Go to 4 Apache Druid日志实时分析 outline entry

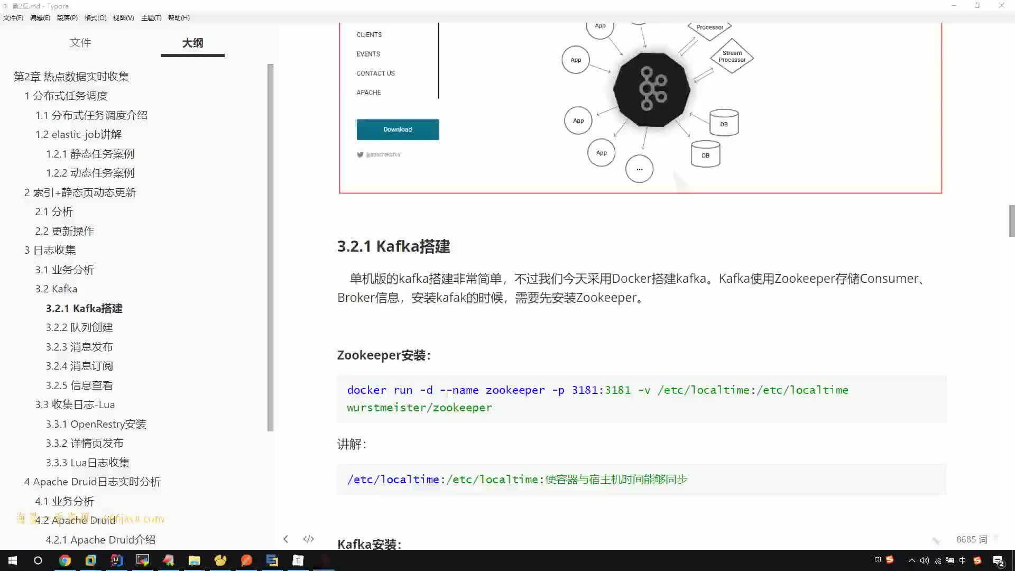click(93, 482)
